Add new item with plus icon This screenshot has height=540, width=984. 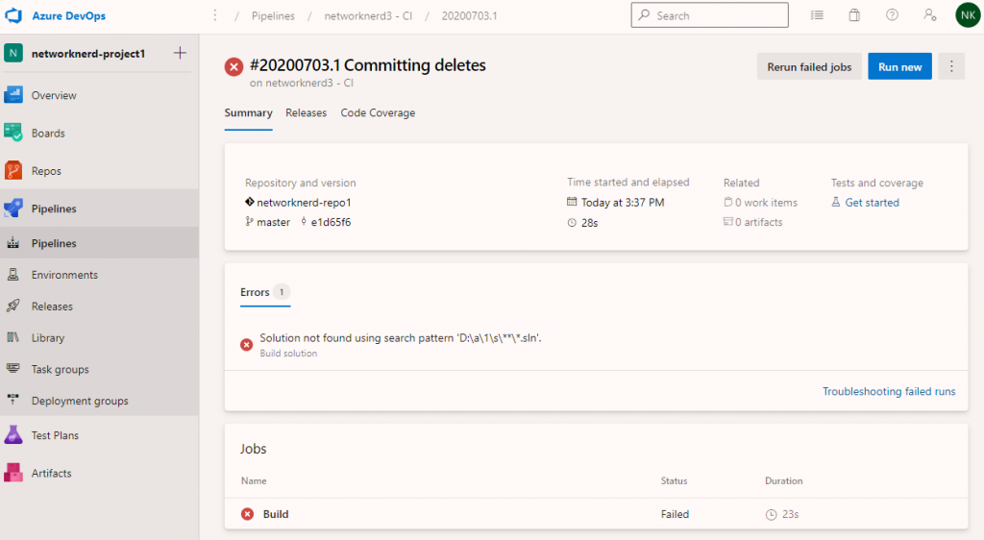point(180,53)
